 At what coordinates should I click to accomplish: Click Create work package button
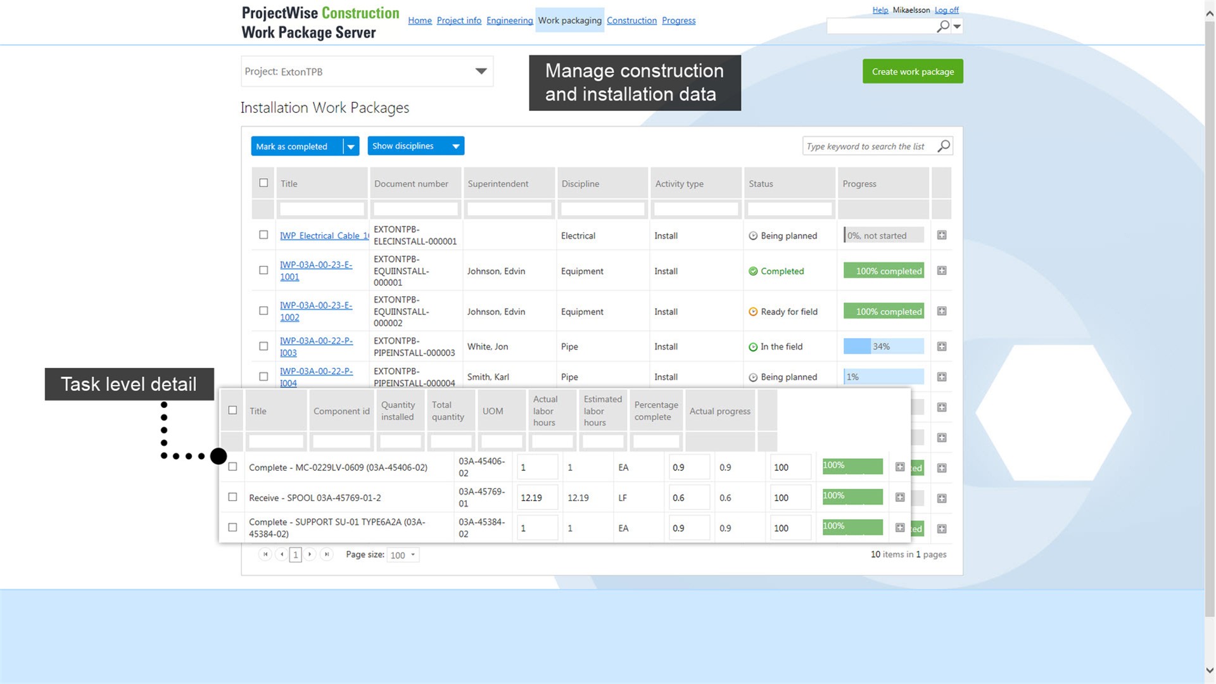(x=913, y=72)
